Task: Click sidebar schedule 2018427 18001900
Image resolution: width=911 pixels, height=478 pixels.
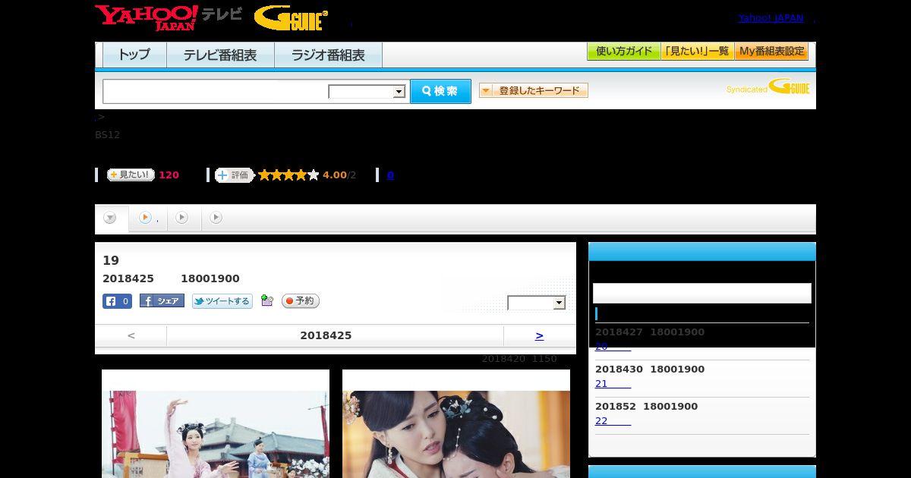Action: point(650,332)
